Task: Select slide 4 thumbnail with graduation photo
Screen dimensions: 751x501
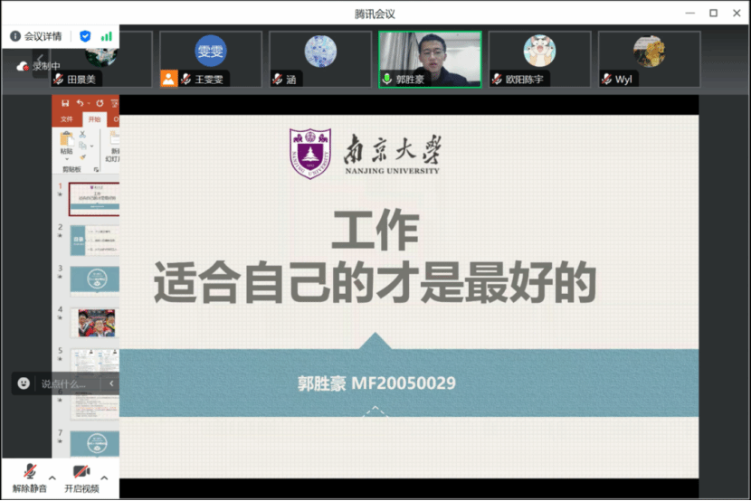Action: coord(94,321)
